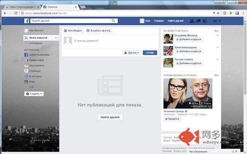Screen dimensions: 247x154
Task: Open Конфиденциальность footer link
Action: (x=174, y=148)
